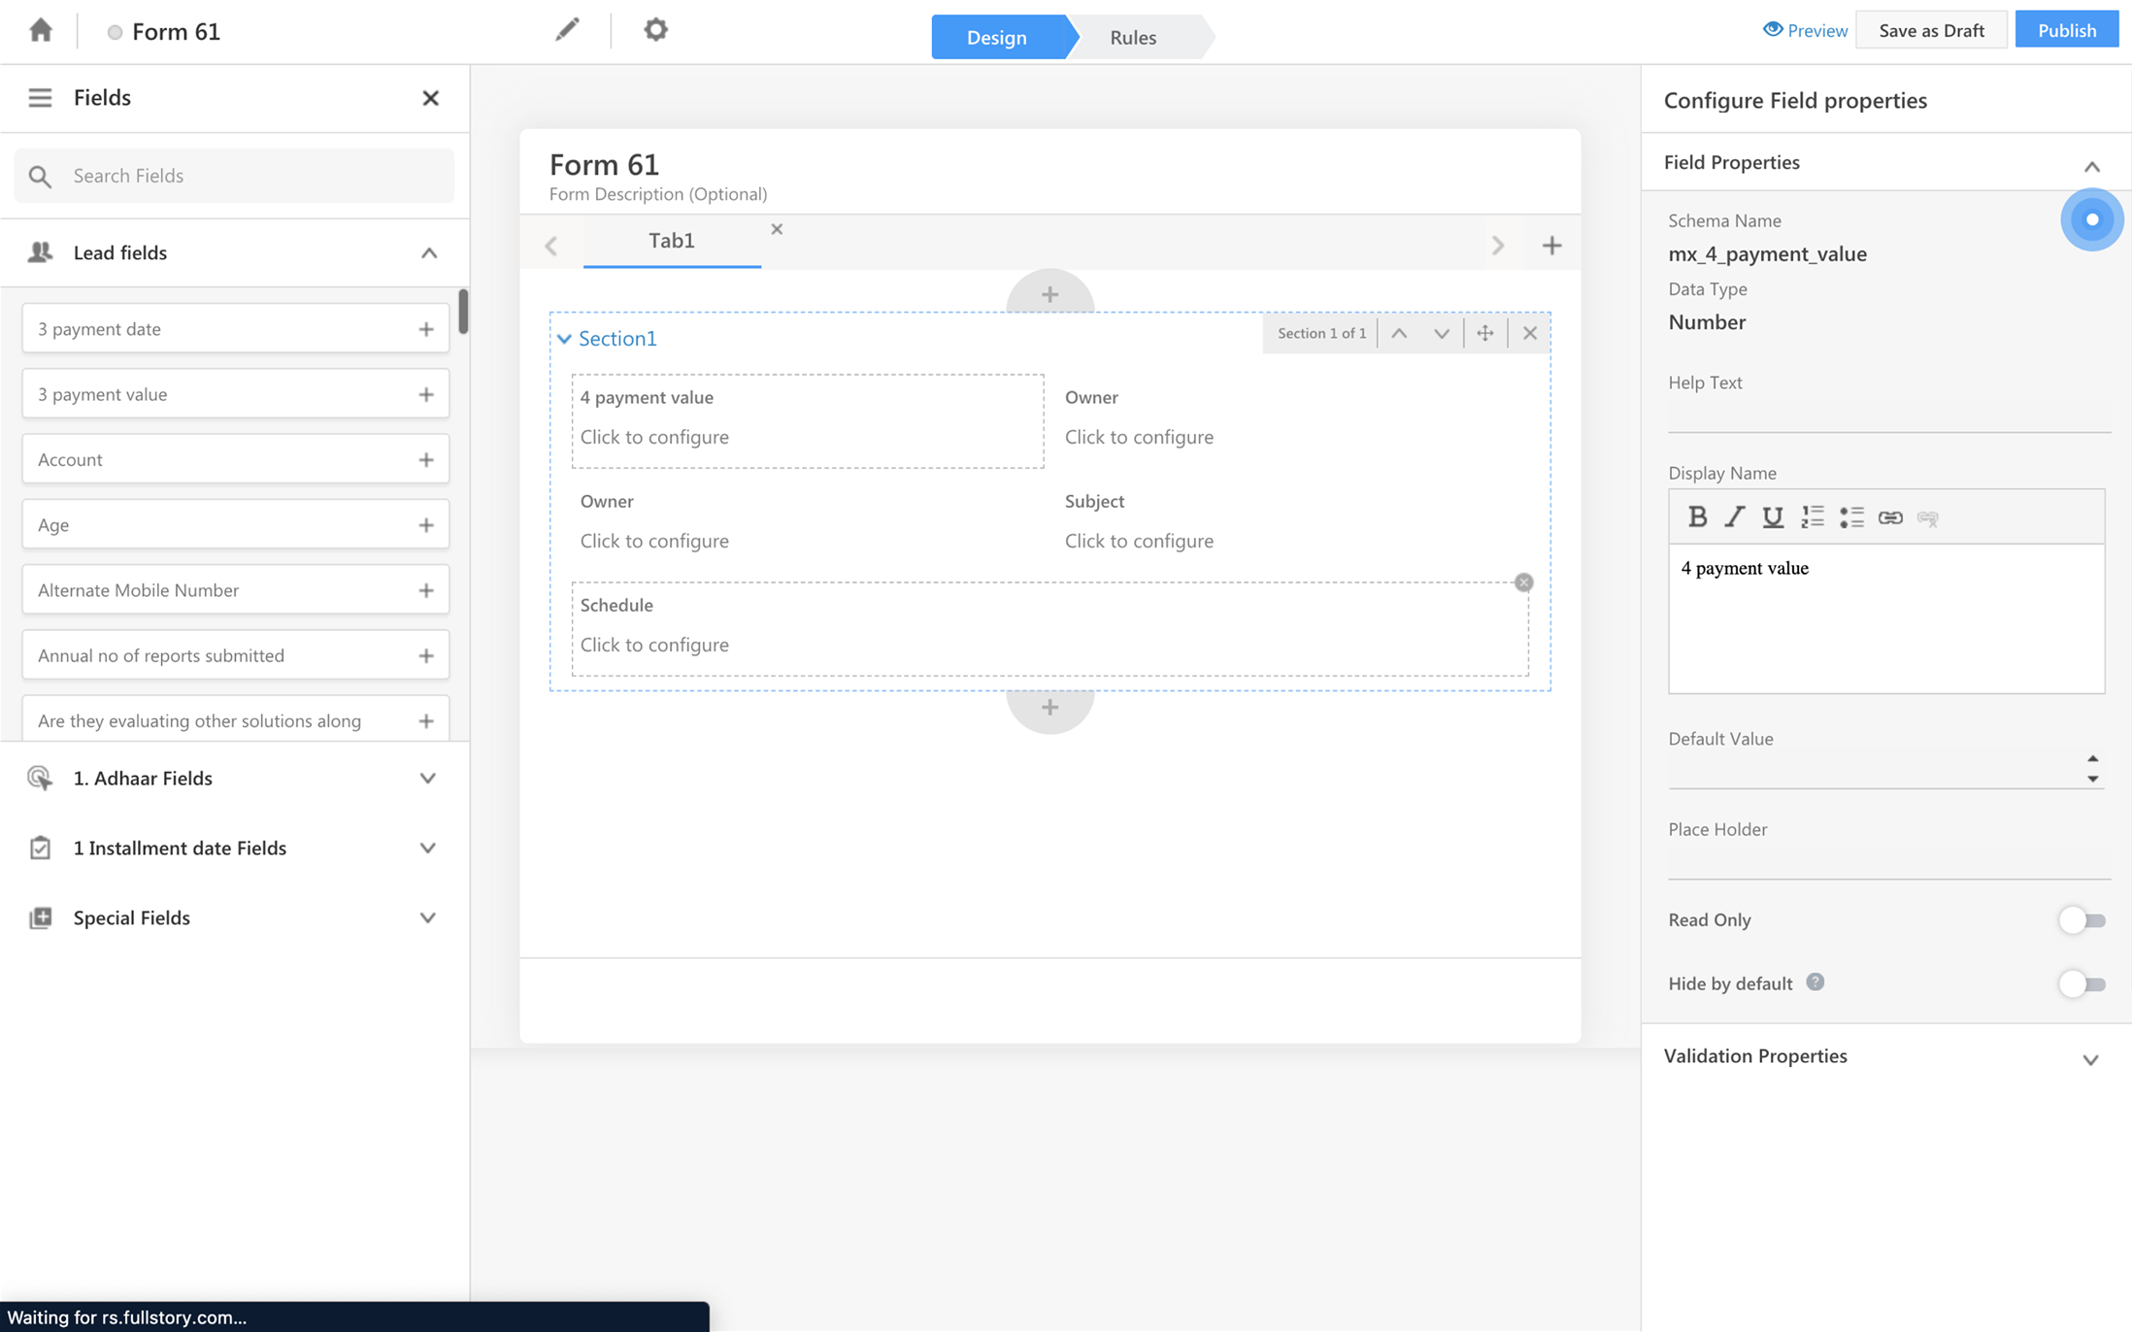
Task: Click the Publish button
Action: click(2066, 30)
